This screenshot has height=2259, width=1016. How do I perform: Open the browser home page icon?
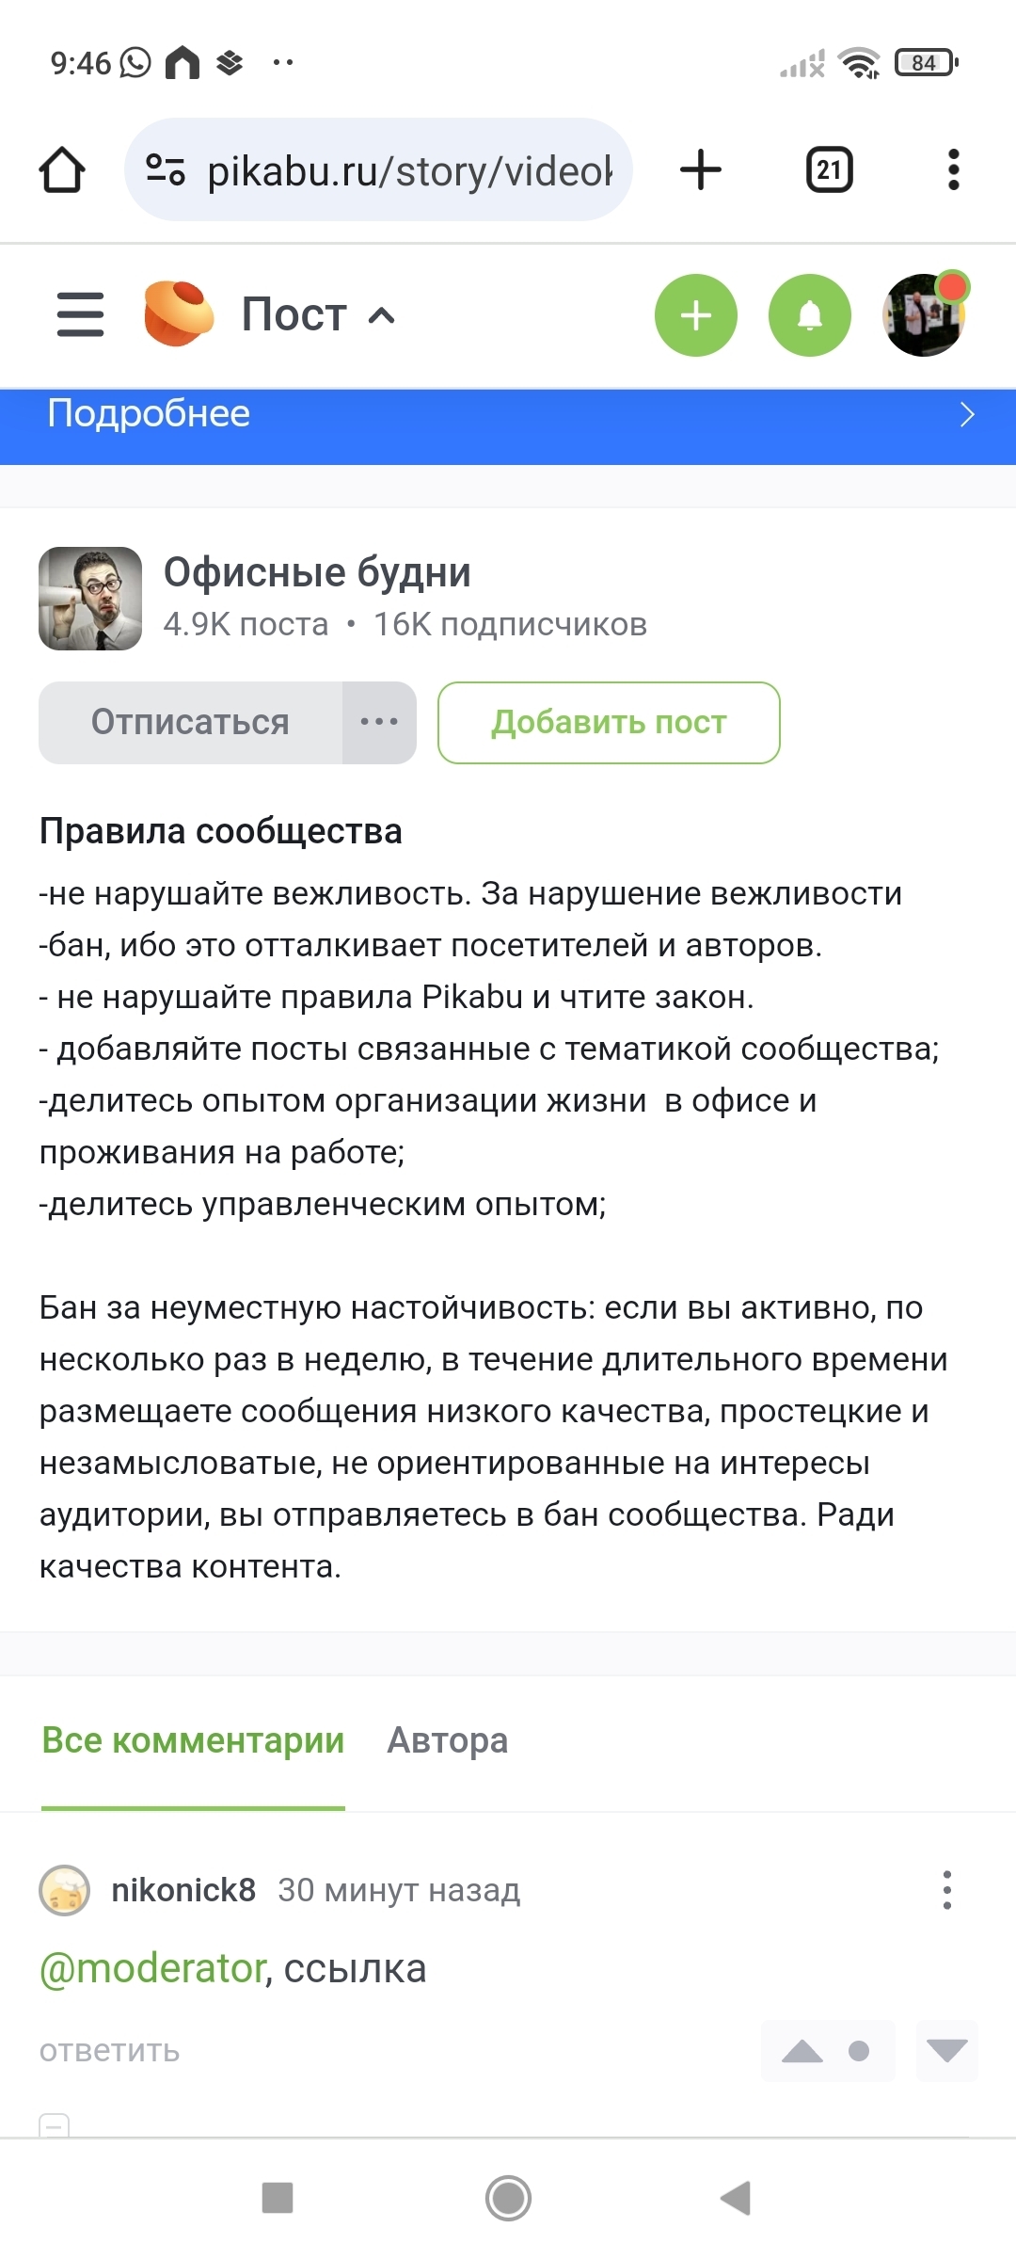click(62, 170)
